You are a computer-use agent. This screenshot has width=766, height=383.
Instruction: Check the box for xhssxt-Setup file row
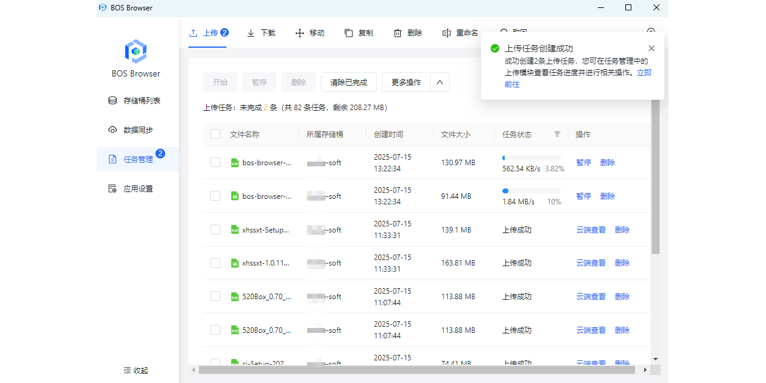coord(215,229)
